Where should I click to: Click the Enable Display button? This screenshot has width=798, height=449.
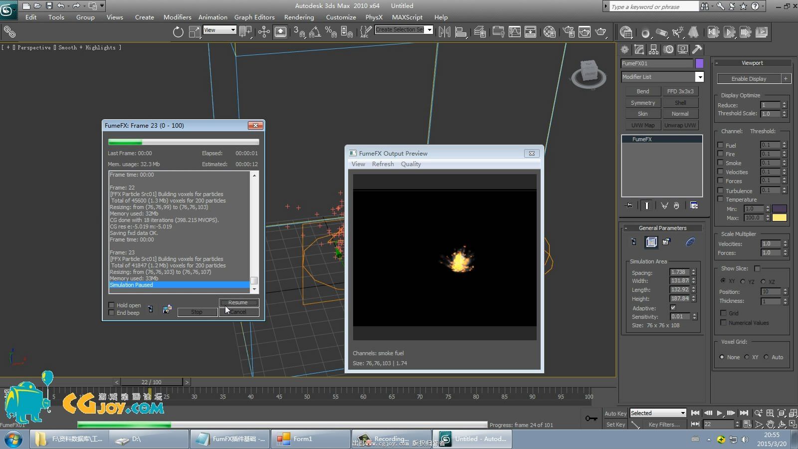tap(749, 79)
